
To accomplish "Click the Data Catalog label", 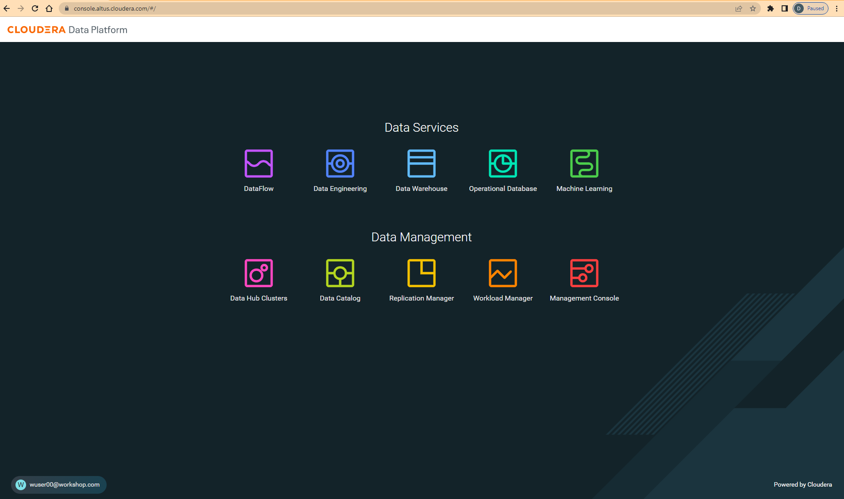I will pos(340,298).
